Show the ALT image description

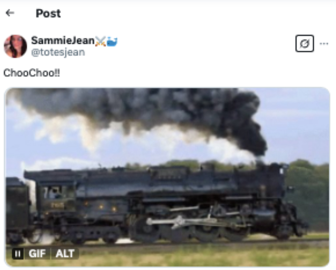pyautogui.click(x=65, y=254)
